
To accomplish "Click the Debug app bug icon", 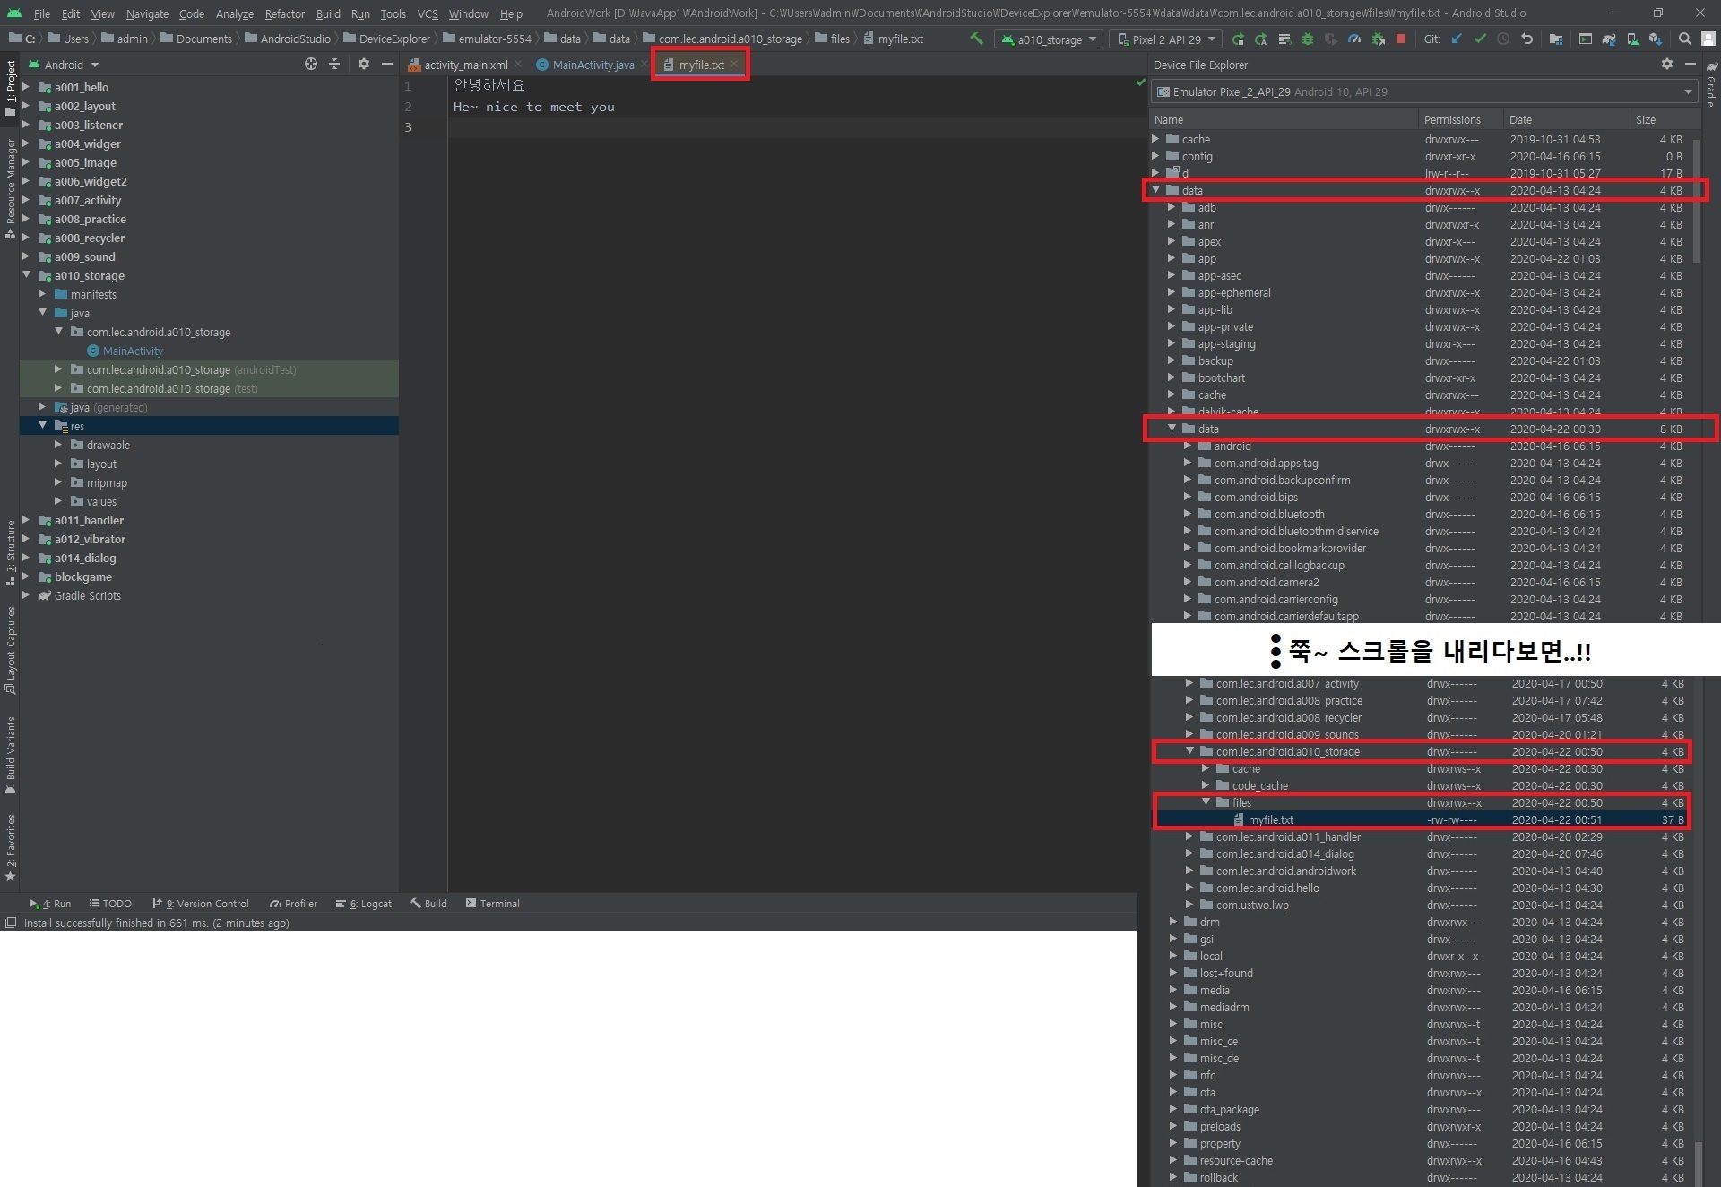I will tap(1308, 39).
